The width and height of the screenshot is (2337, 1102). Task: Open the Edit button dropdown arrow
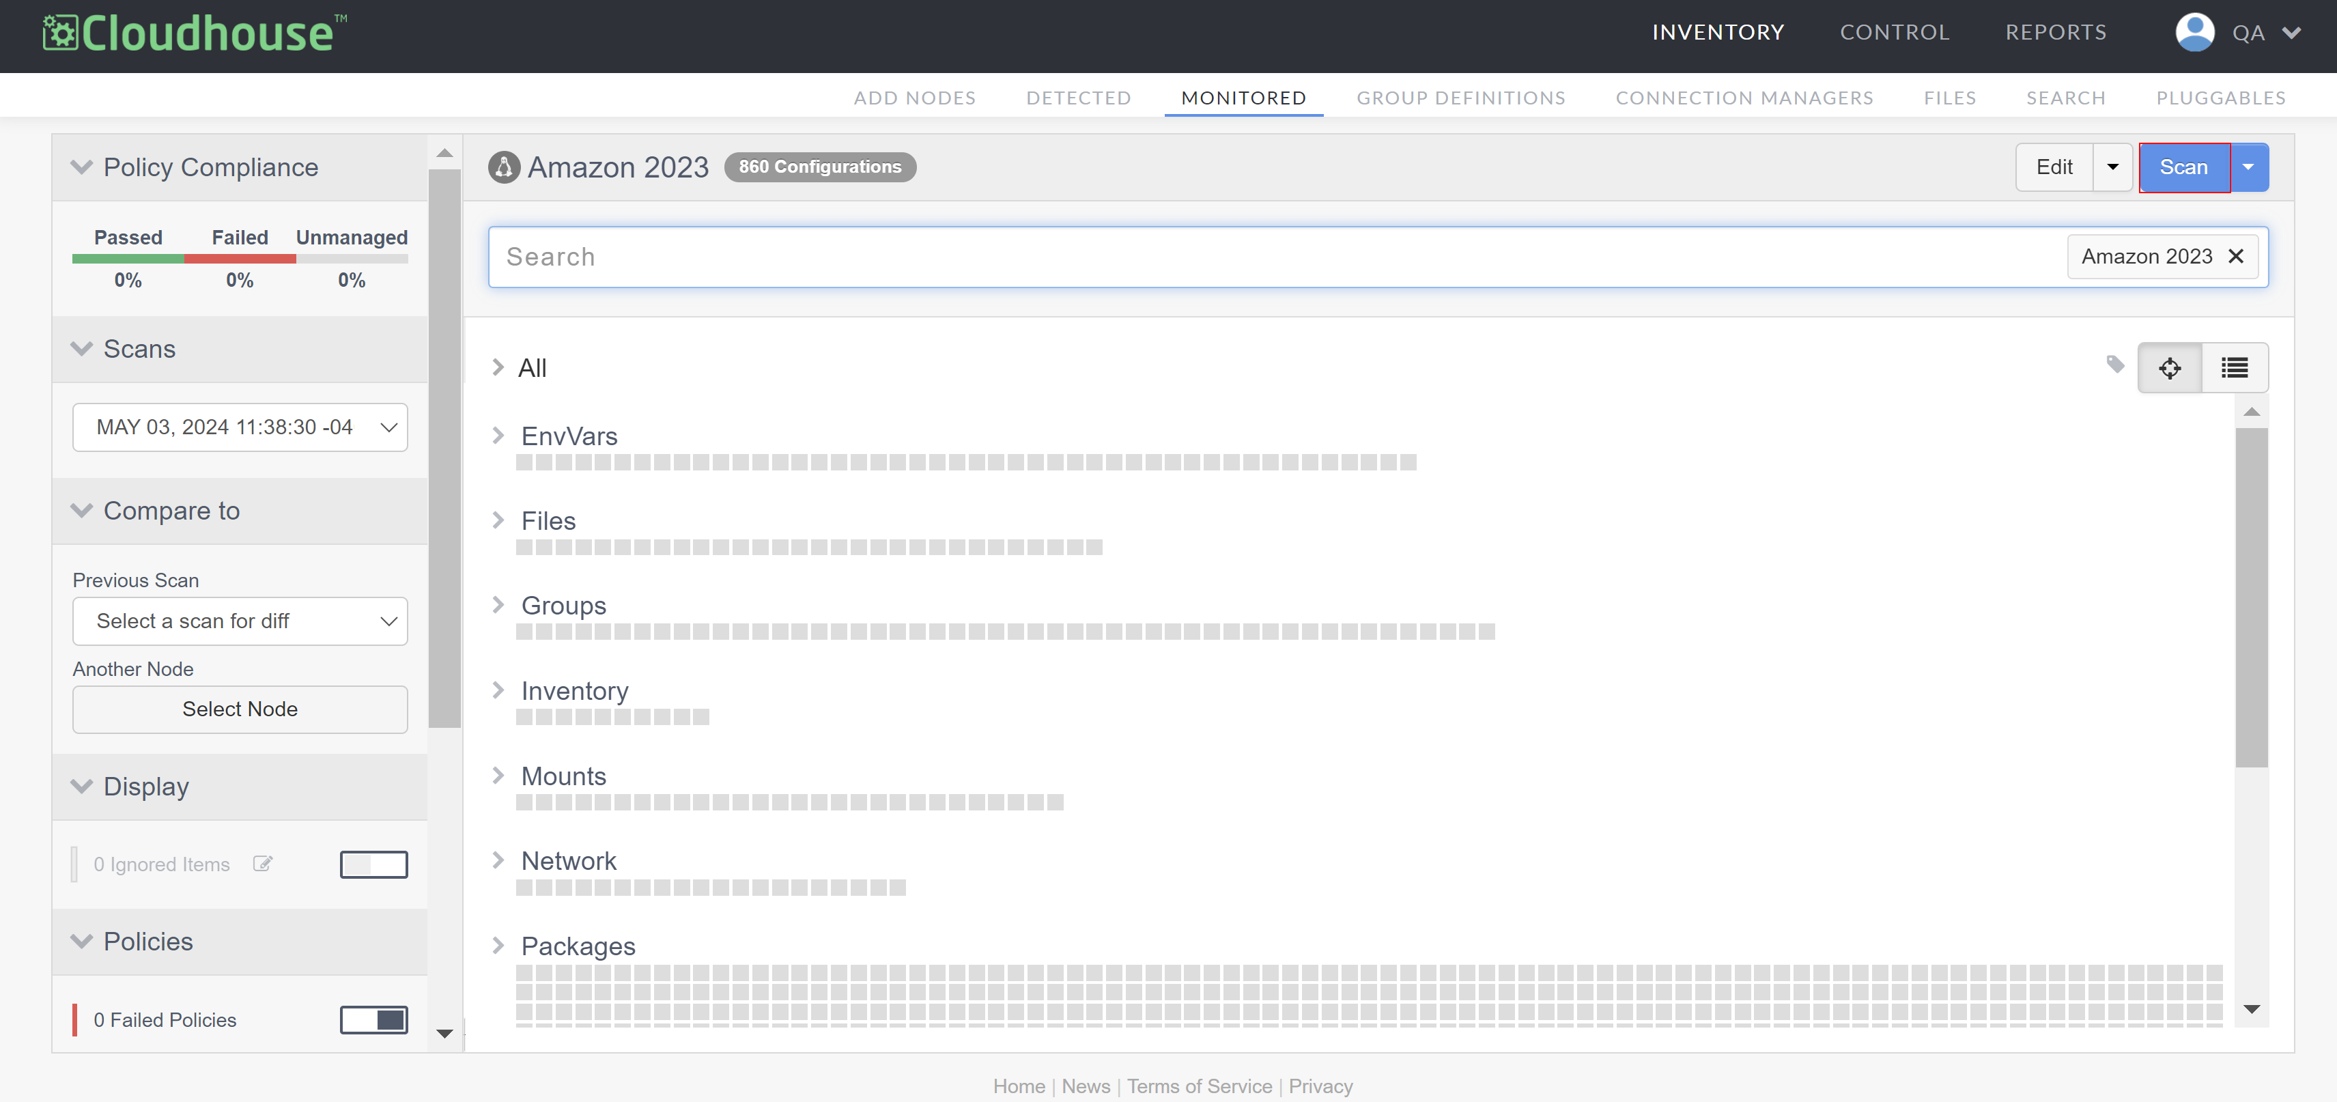coord(2113,167)
